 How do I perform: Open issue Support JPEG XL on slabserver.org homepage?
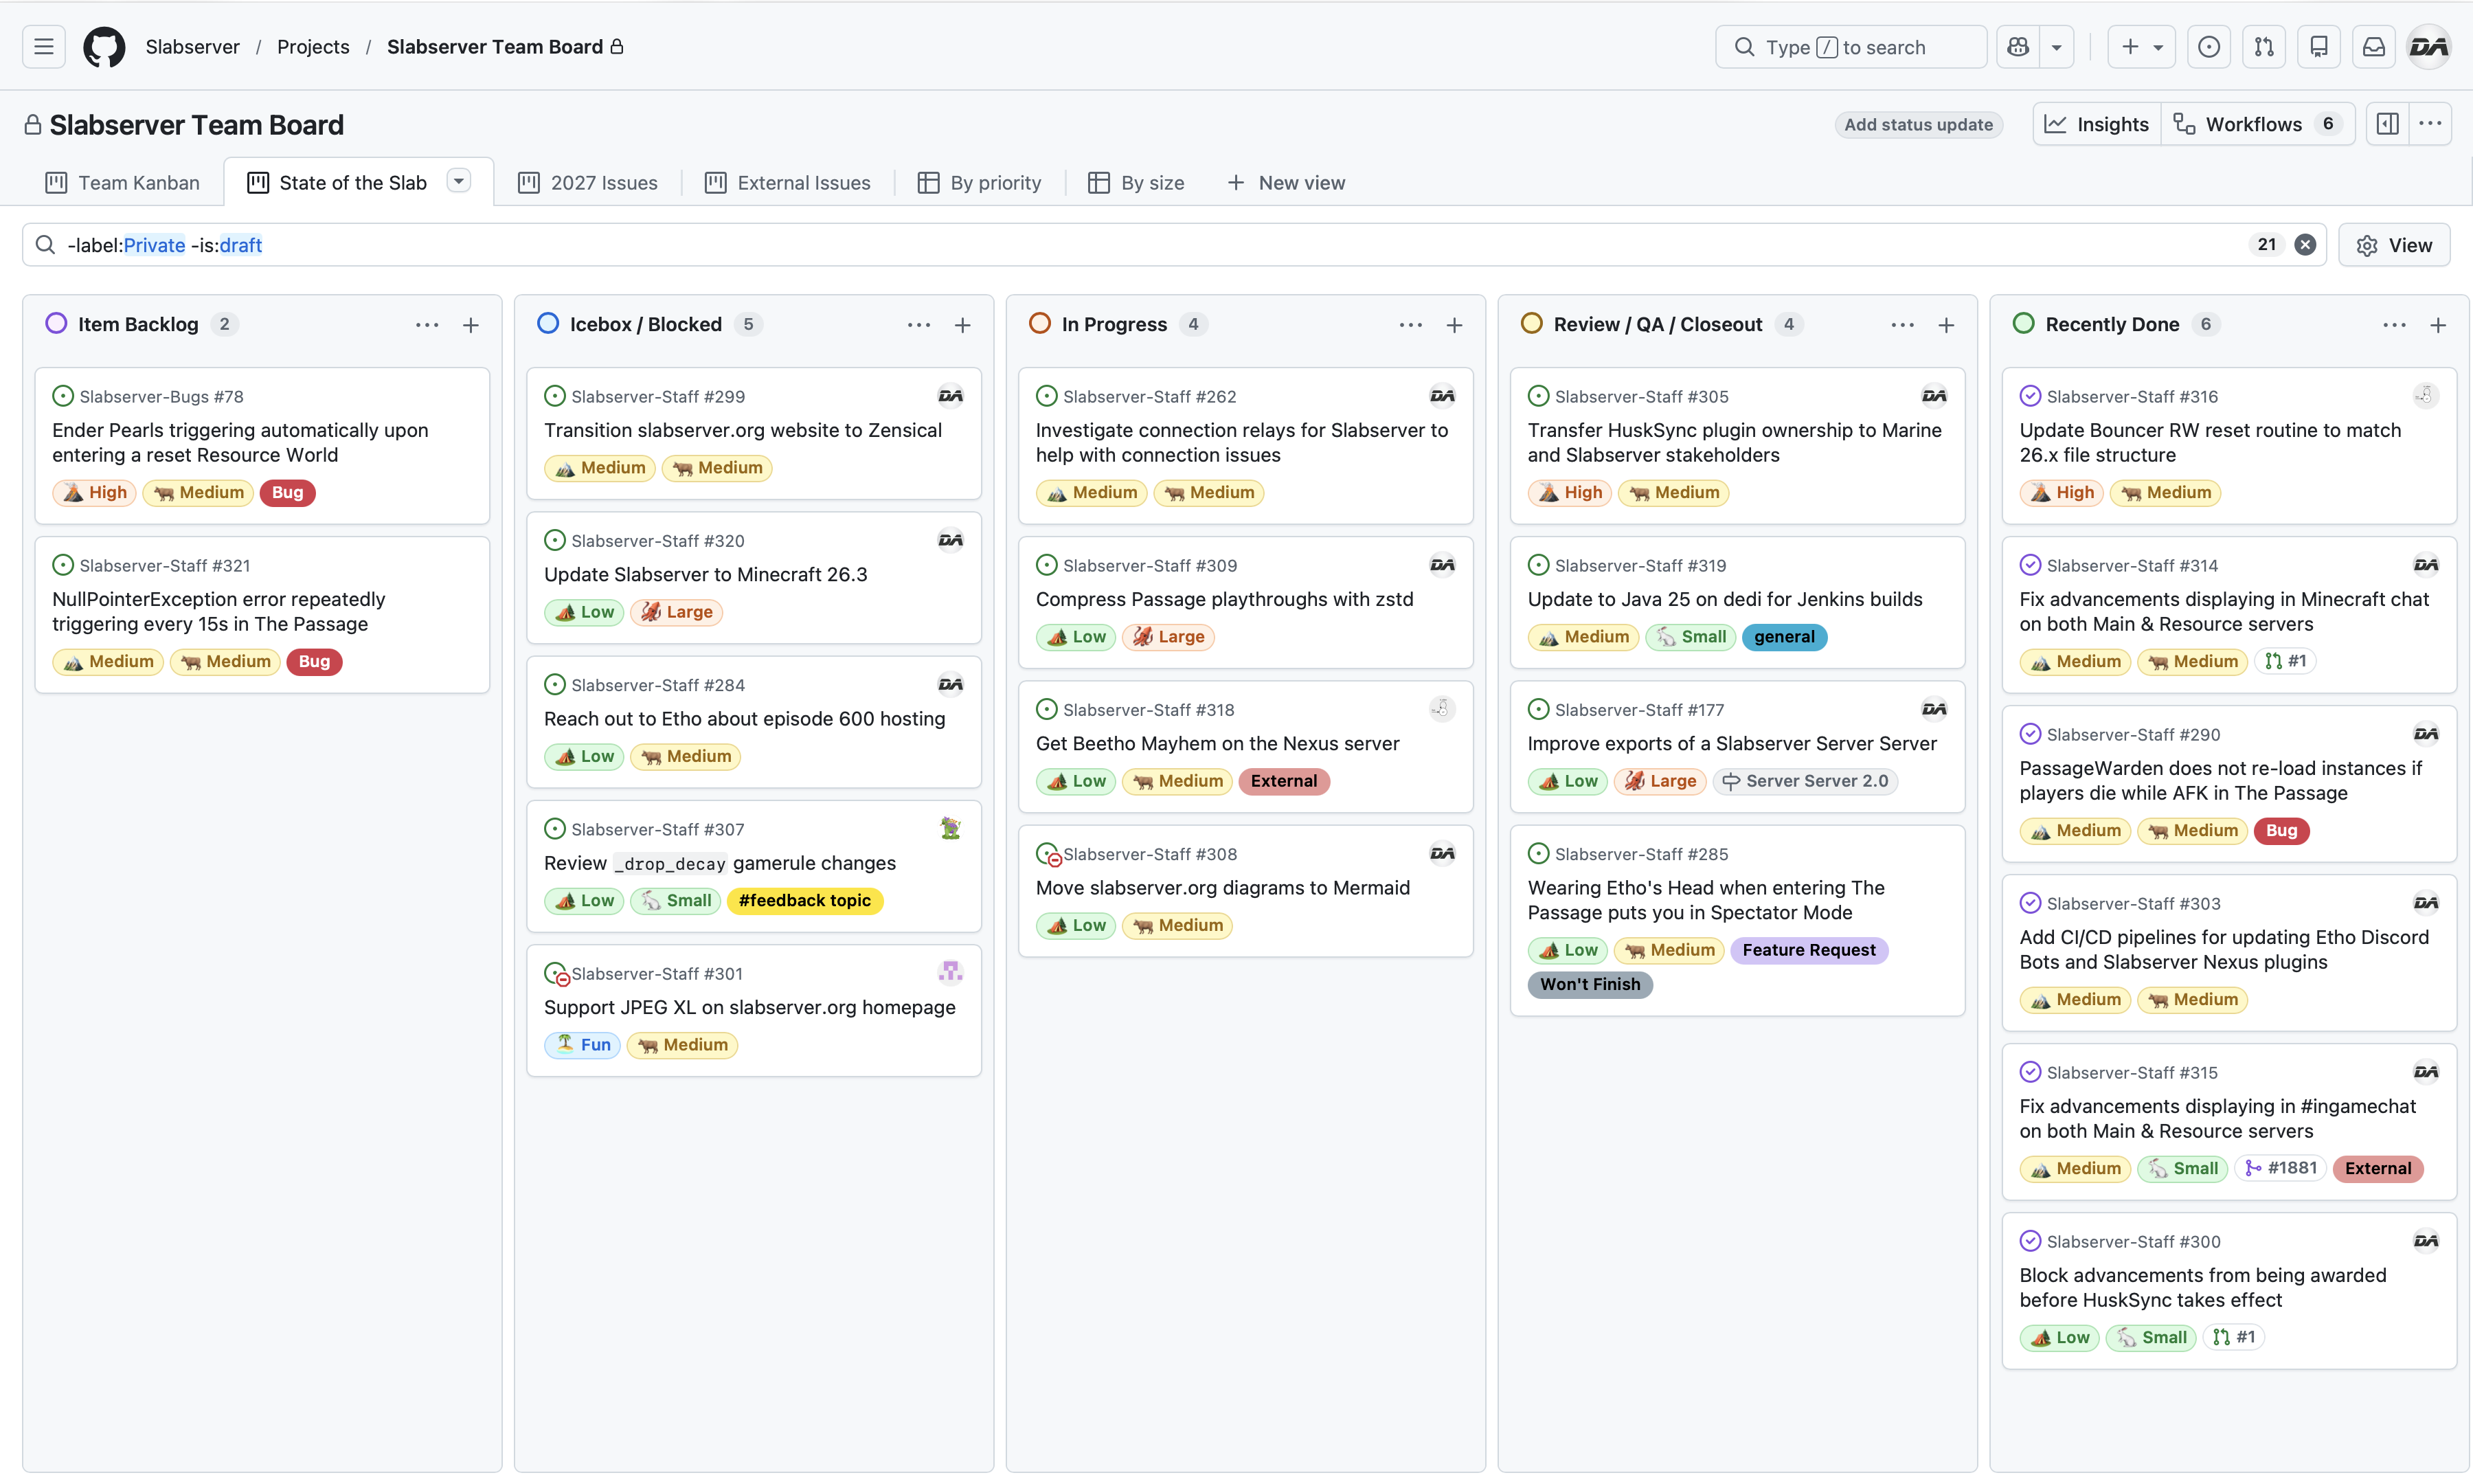(749, 1008)
